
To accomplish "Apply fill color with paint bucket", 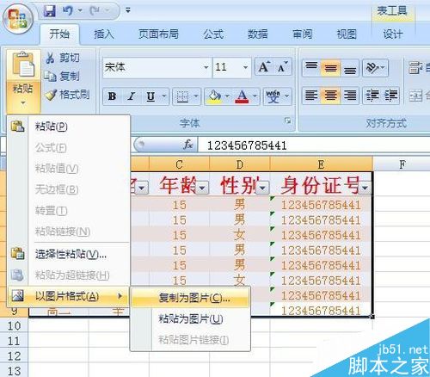I will [214, 96].
